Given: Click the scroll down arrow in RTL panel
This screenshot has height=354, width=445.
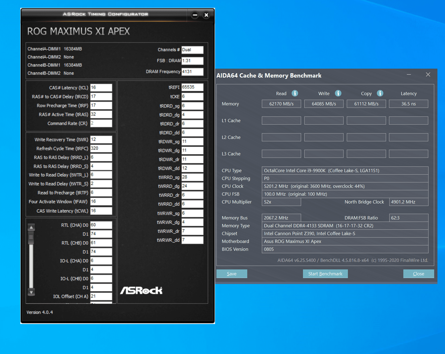Looking at the screenshot, I should pyautogui.click(x=31, y=292).
